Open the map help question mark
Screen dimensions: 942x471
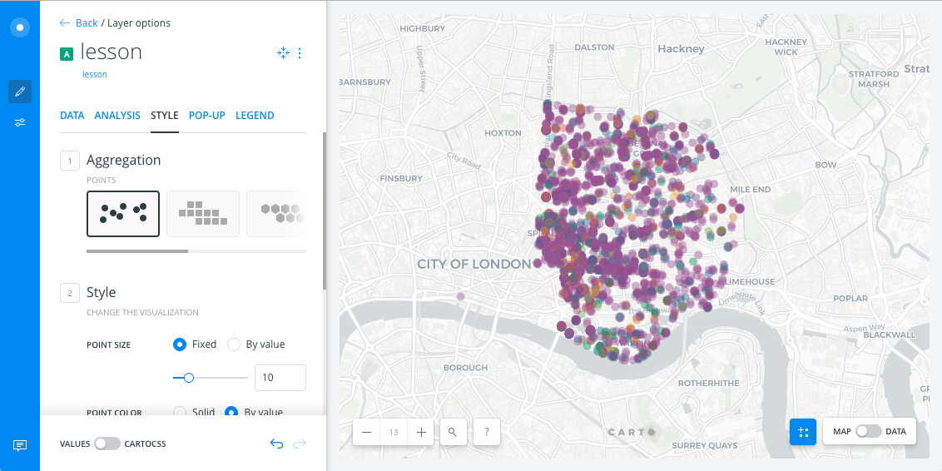[x=487, y=432]
